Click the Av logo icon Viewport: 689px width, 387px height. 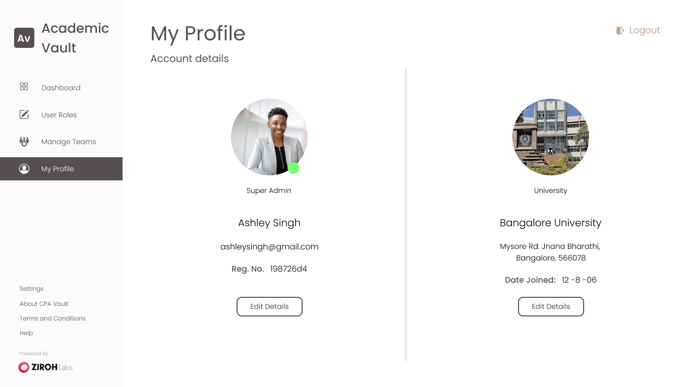click(24, 38)
